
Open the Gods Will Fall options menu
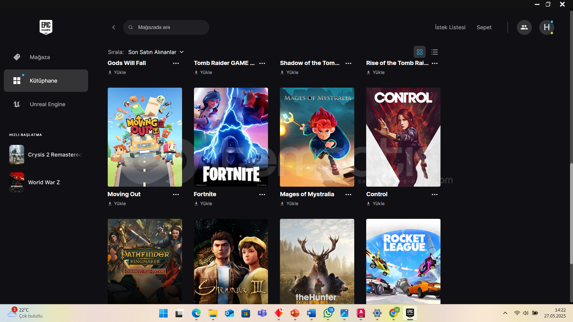tap(176, 63)
